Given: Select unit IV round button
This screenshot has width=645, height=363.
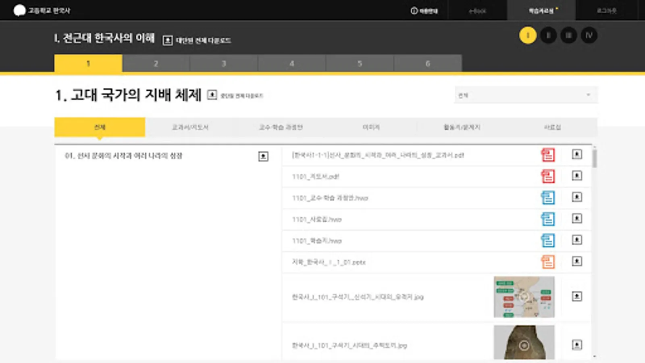Looking at the screenshot, I should point(589,35).
